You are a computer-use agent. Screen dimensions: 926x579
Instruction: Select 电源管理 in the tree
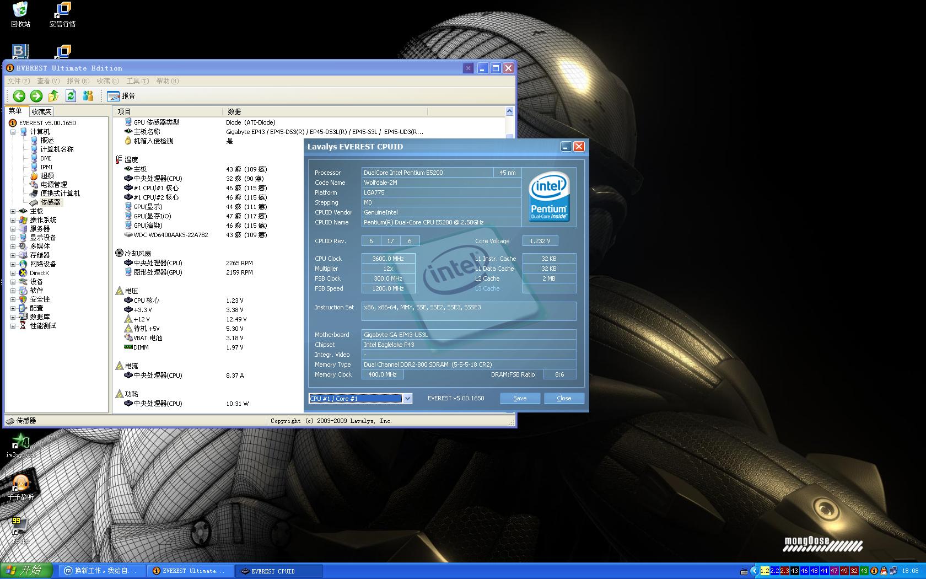(x=53, y=185)
